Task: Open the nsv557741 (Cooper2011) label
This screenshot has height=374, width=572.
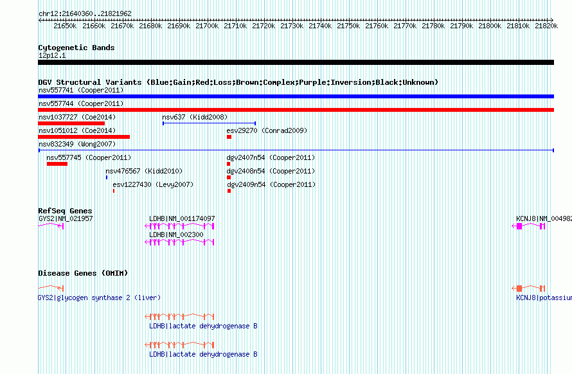Action: click(x=81, y=90)
